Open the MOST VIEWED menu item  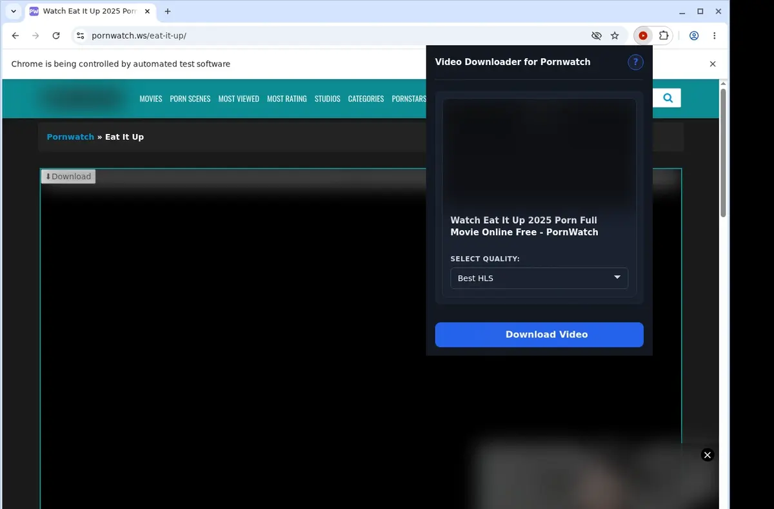(x=239, y=99)
